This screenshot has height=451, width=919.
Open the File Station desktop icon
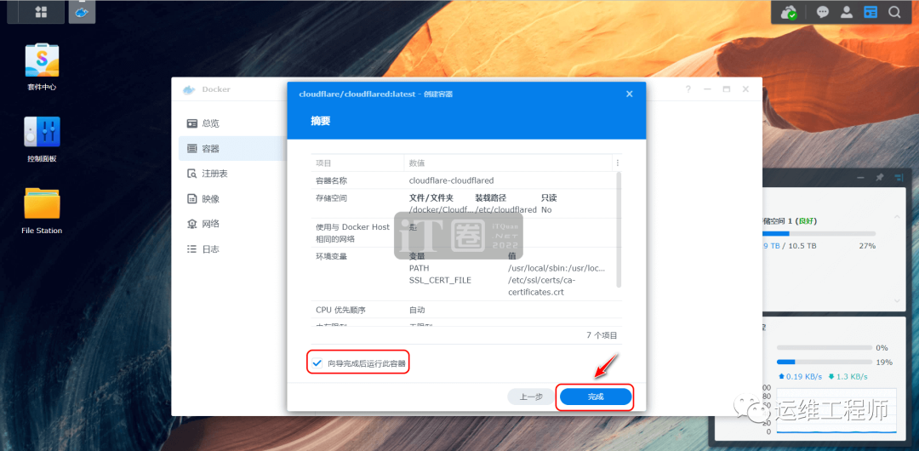click(42, 210)
